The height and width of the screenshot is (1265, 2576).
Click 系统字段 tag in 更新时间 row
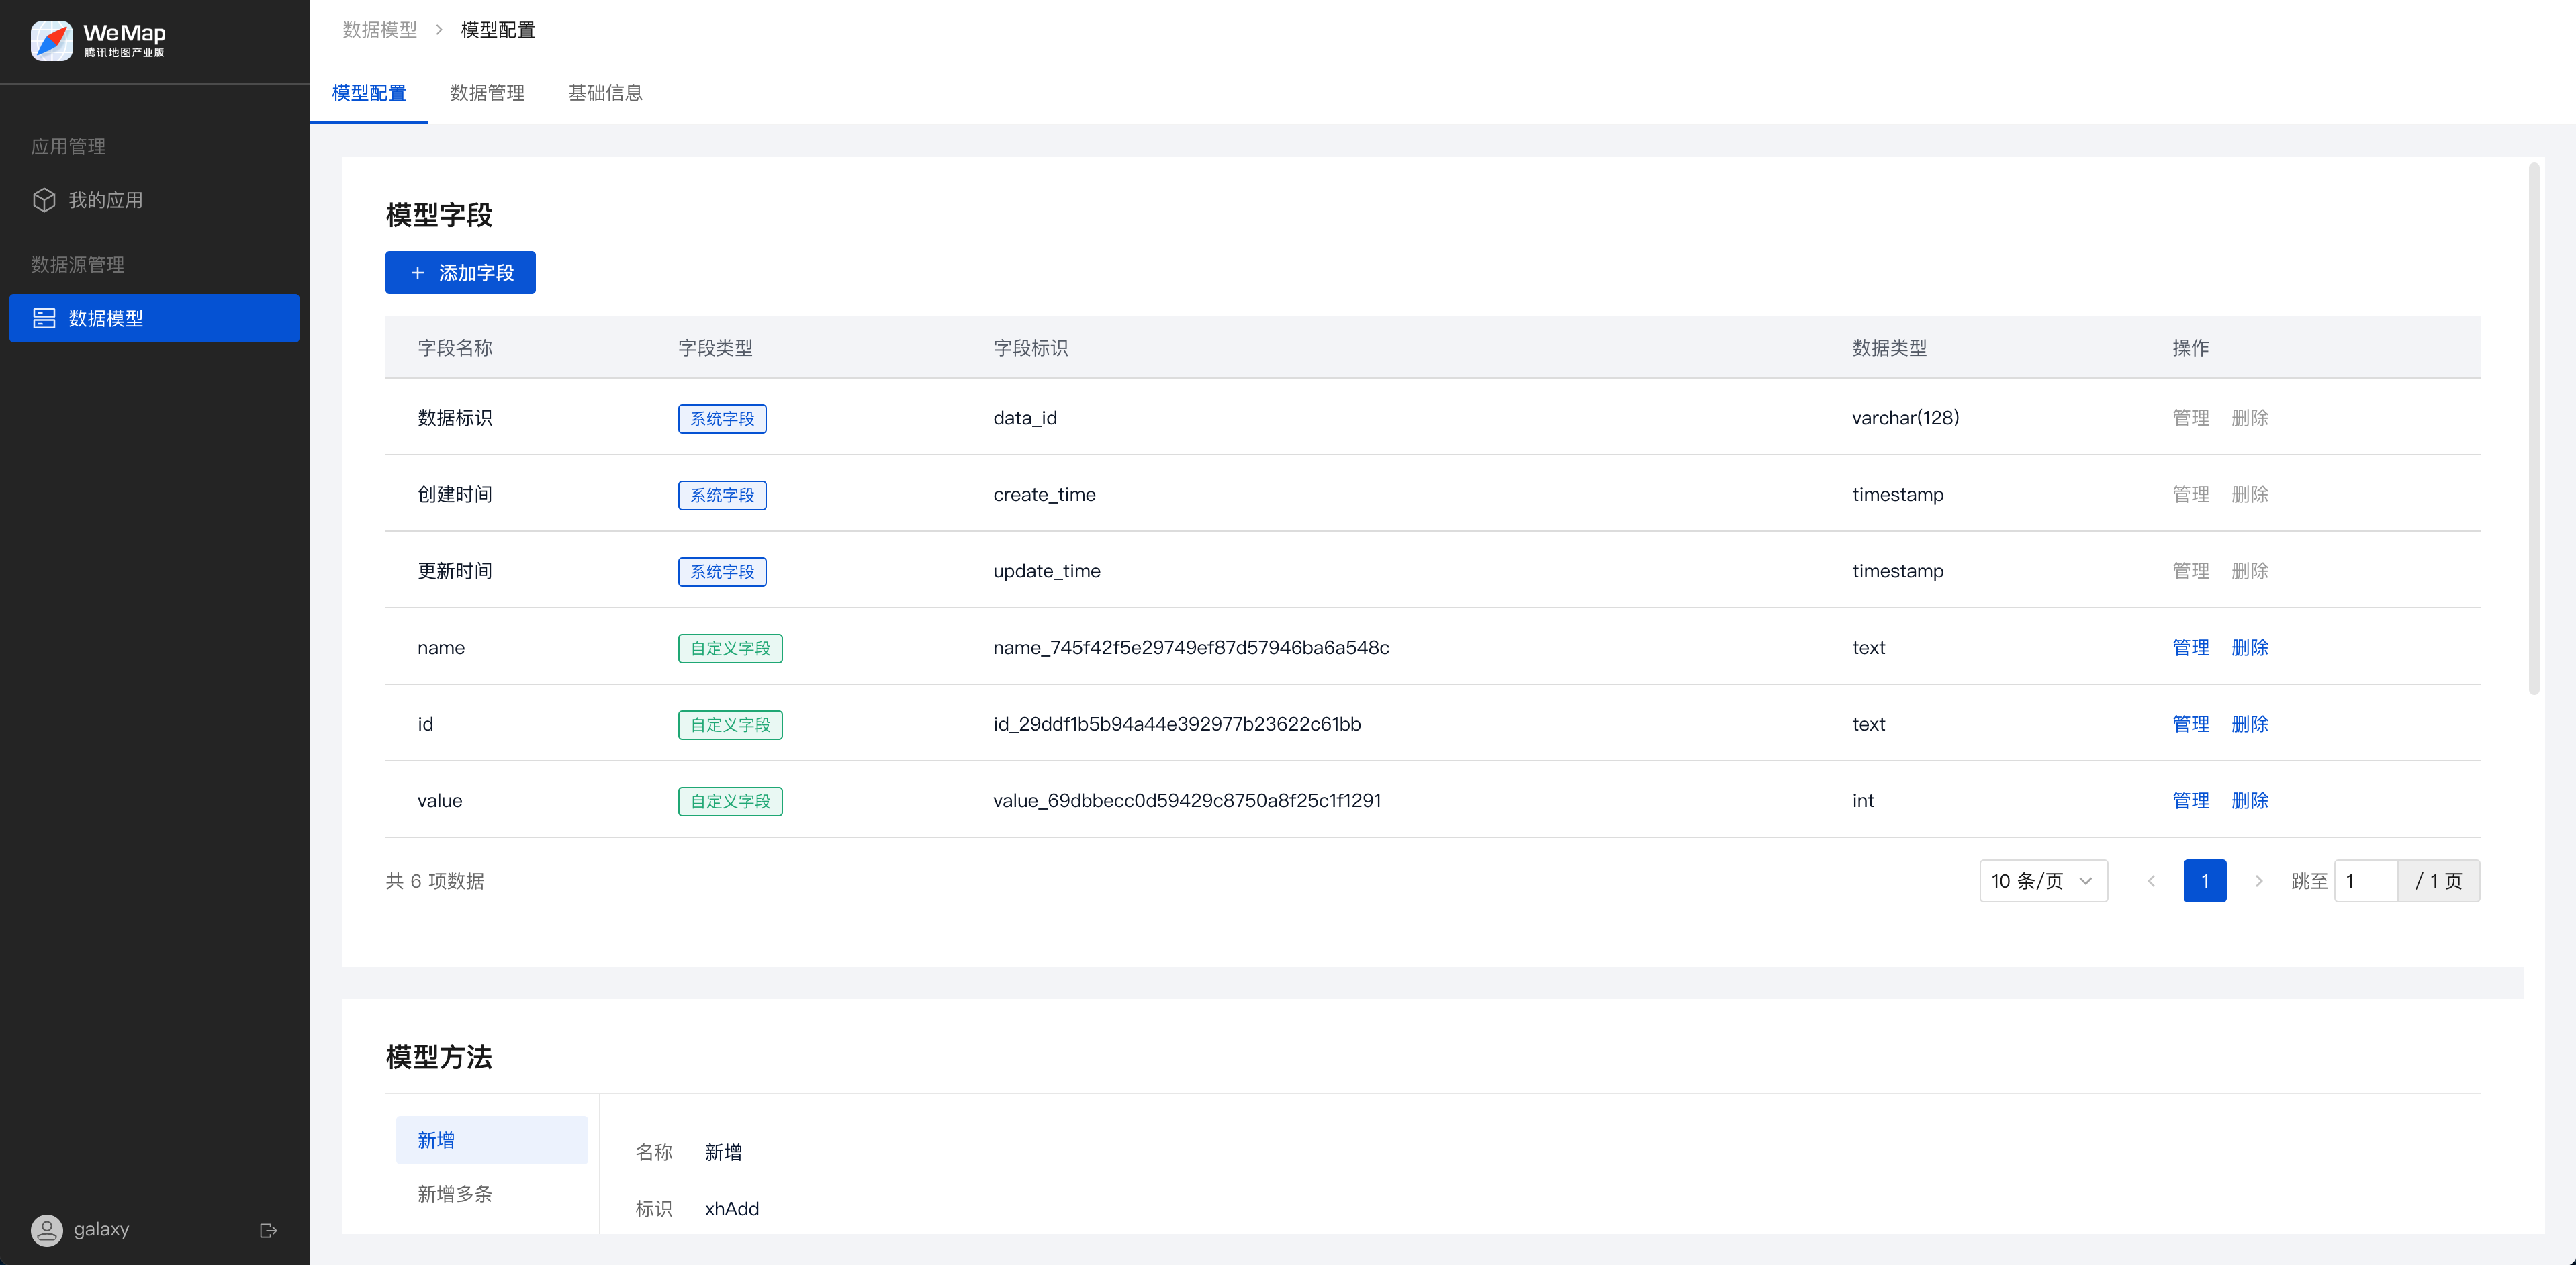click(x=722, y=572)
